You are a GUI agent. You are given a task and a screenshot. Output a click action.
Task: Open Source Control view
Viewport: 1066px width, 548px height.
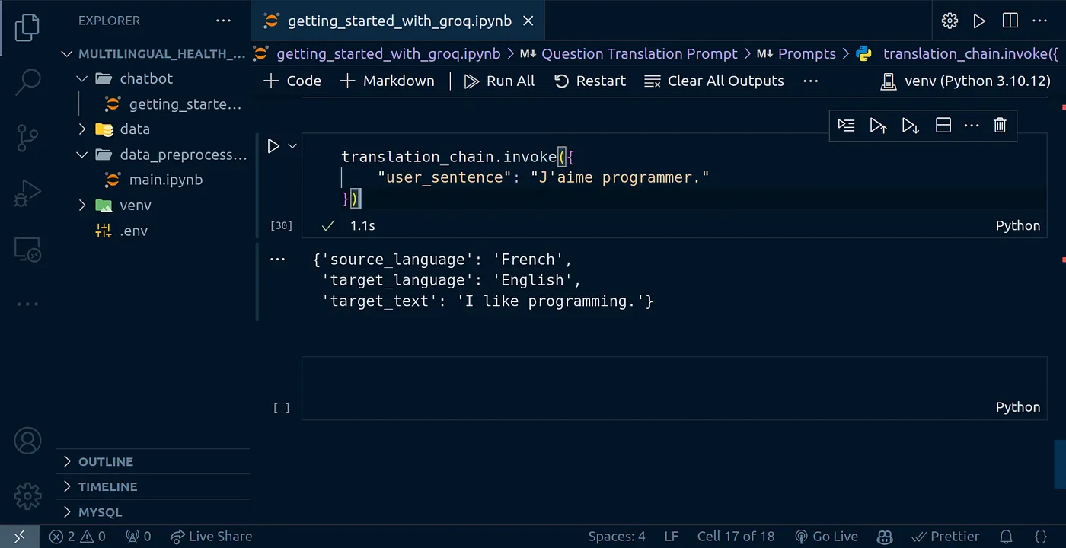tap(28, 138)
